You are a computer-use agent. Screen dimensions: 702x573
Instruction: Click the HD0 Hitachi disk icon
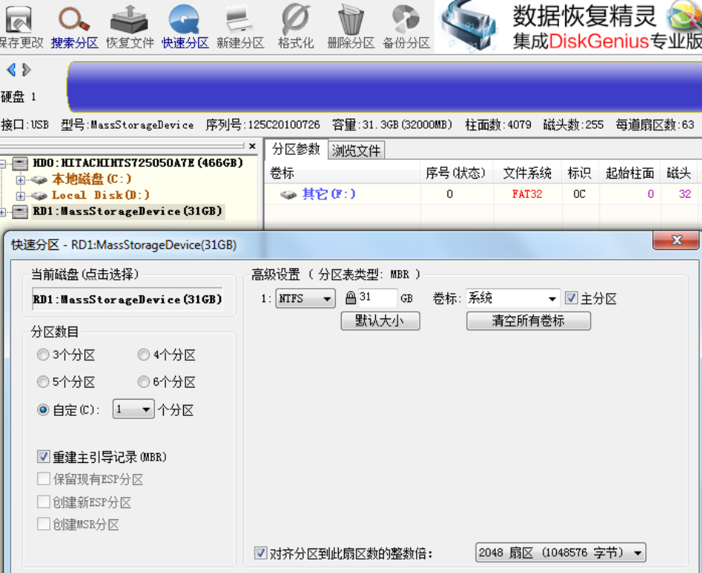tap(20, 164)
